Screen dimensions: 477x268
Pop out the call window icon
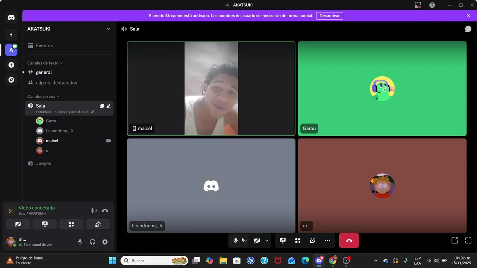pyautogui.click(x=455, y=240)
